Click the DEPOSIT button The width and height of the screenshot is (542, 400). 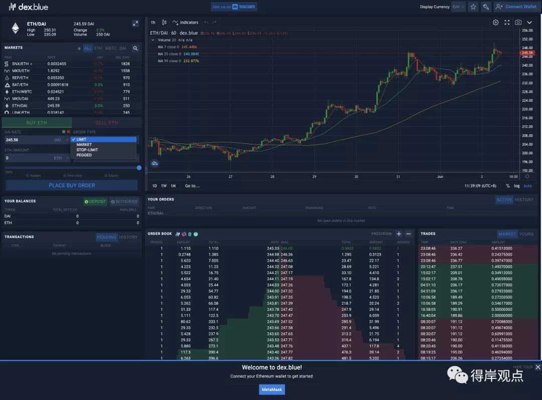tap(95, 202)
